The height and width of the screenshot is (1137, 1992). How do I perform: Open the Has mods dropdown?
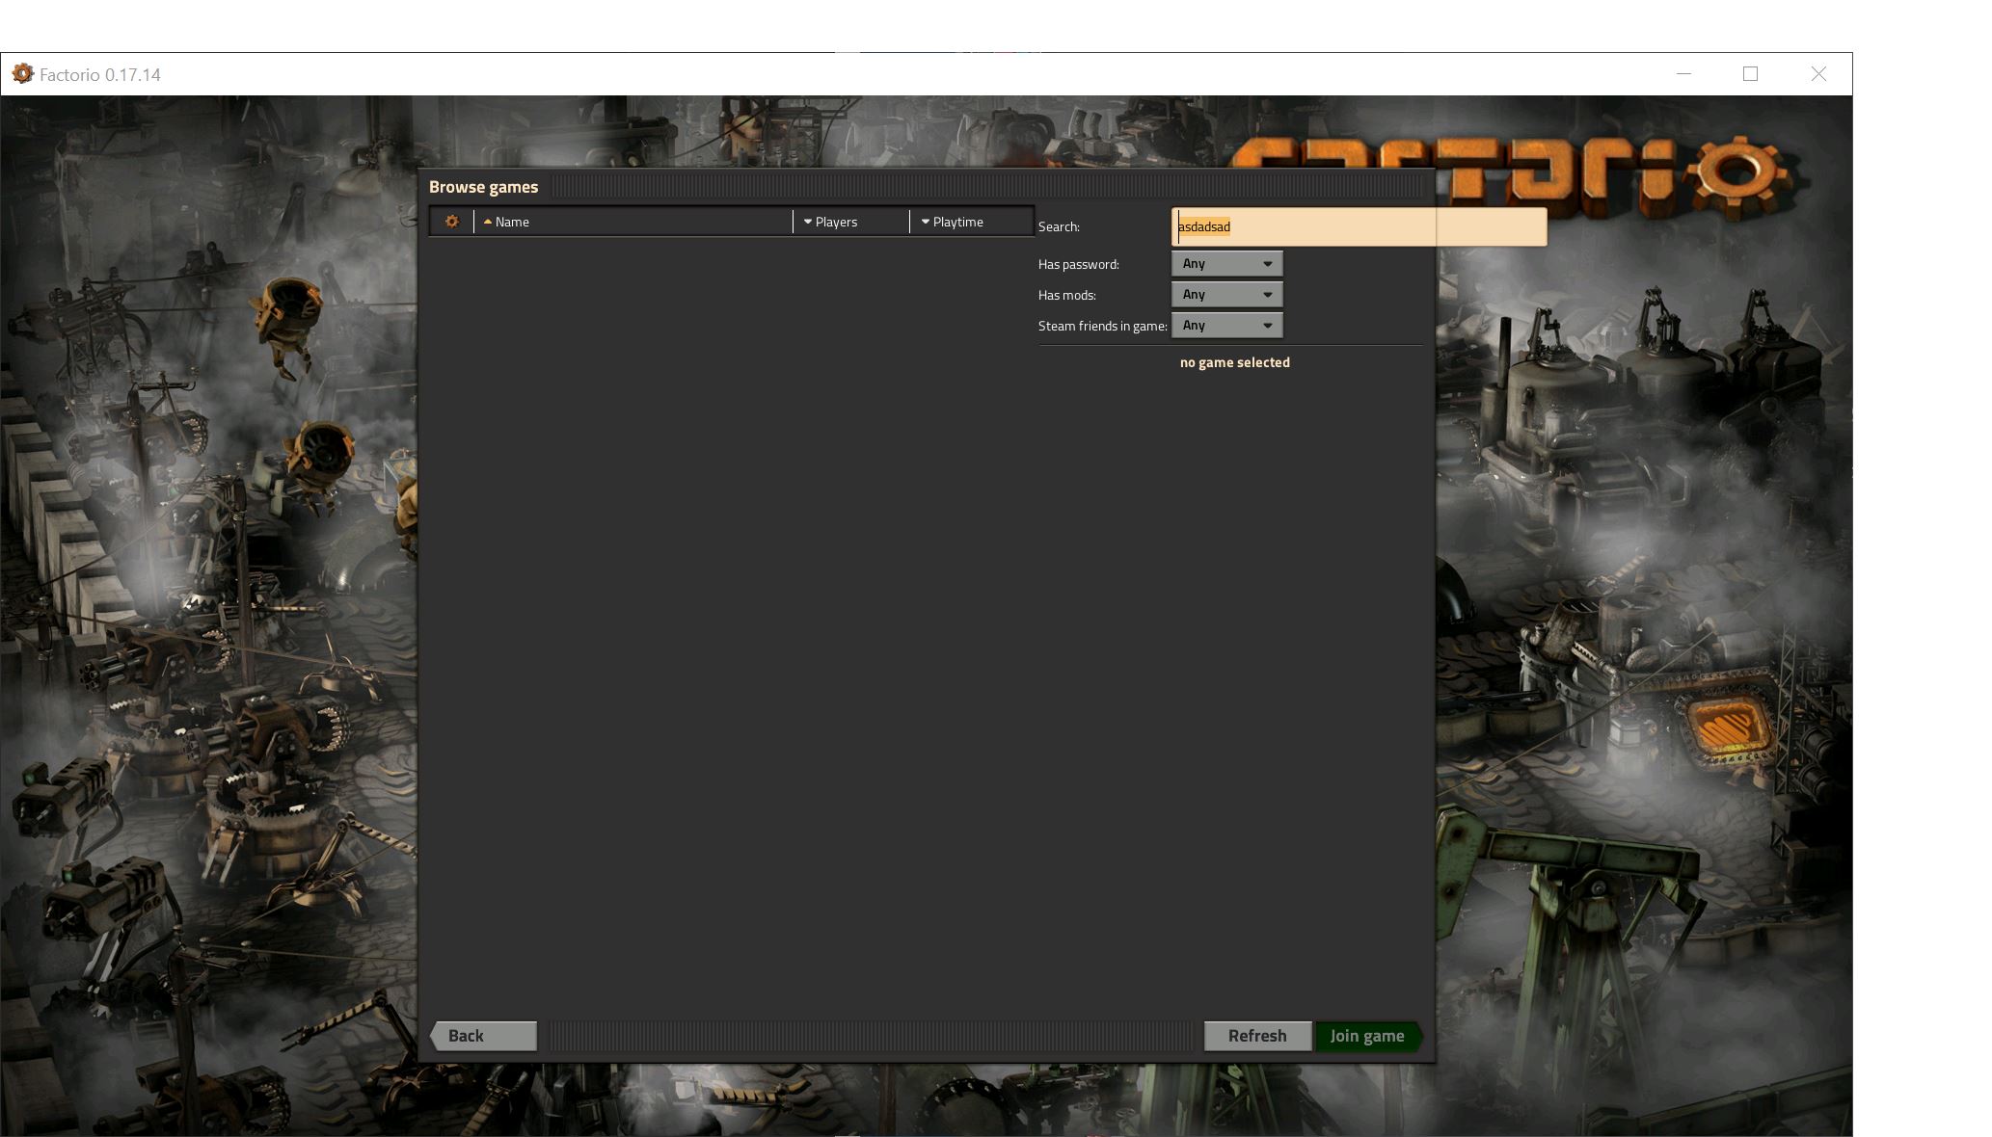coord(1227,294)
